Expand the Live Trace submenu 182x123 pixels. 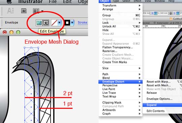pyautogui.click(x=121, y=93)
